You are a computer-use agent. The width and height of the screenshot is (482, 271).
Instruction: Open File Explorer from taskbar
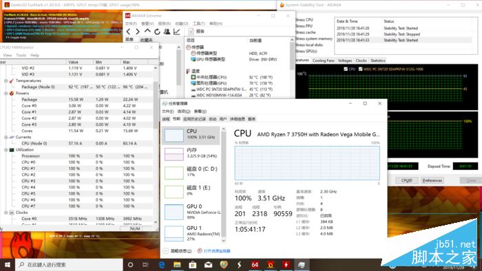click(x=177, y=265)
